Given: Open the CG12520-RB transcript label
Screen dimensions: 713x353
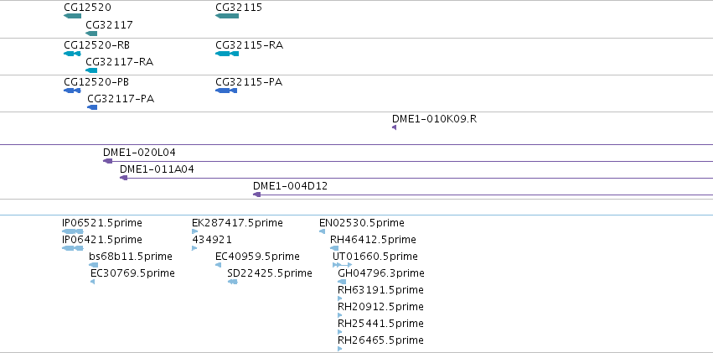Looking at the screenshot, I should click(97, 45).
